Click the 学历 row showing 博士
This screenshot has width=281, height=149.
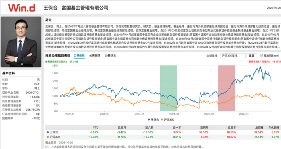click(x=21, y=88)
